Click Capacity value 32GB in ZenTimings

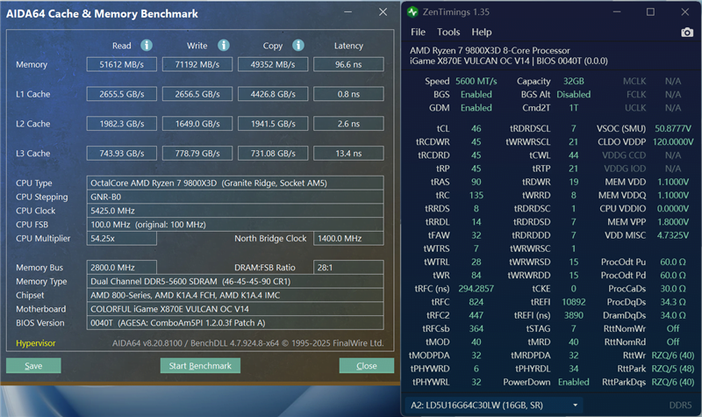pos(574,81)
